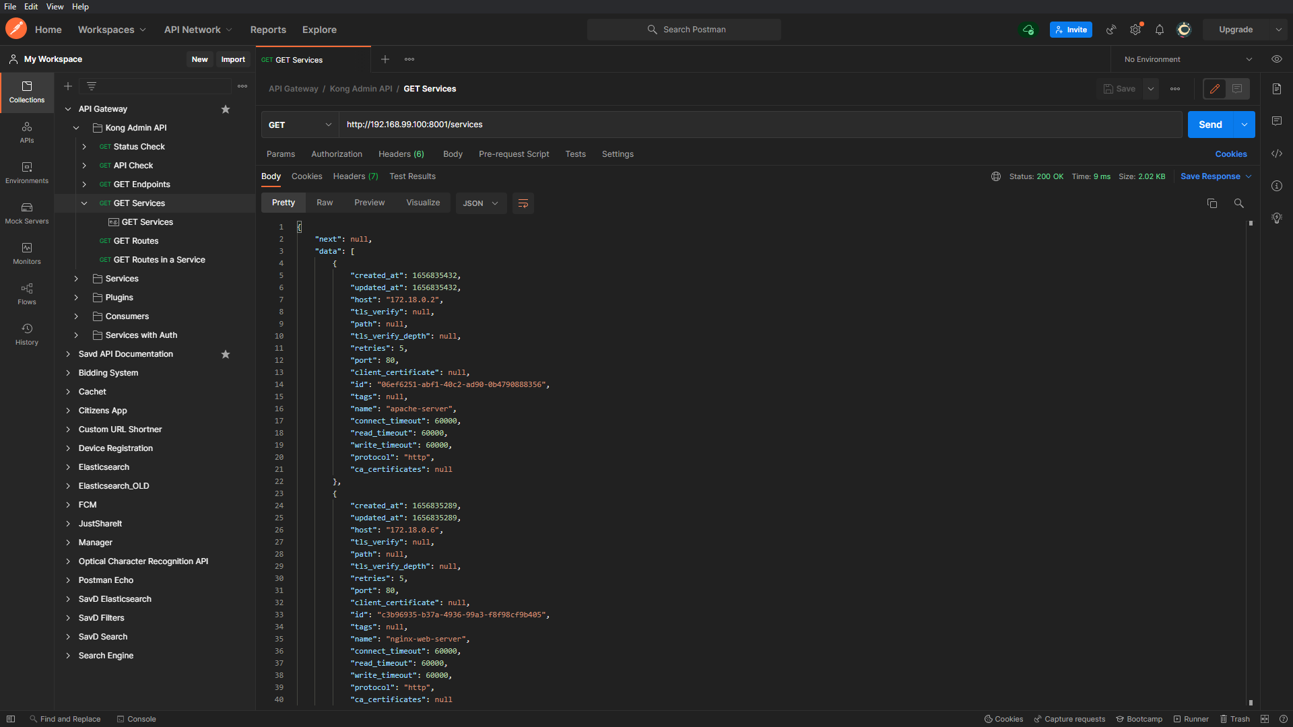The width and height of the screenshot is (1293, 727).
Task: Open the GET method dropdown
Action: pyautogui.click(x=300, y=125)
